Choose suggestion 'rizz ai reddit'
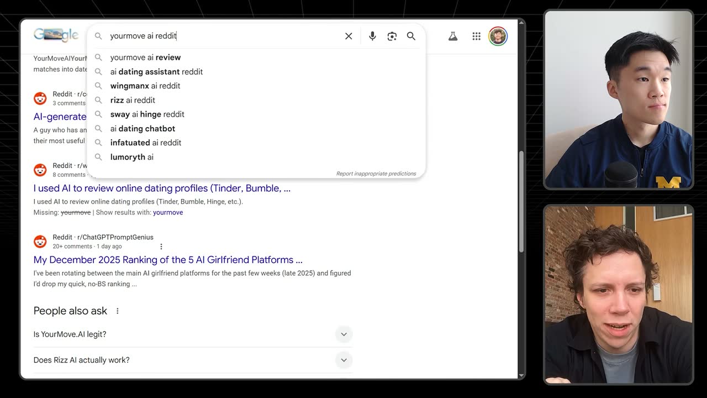 pyautogui.click(x=256, y=100)
